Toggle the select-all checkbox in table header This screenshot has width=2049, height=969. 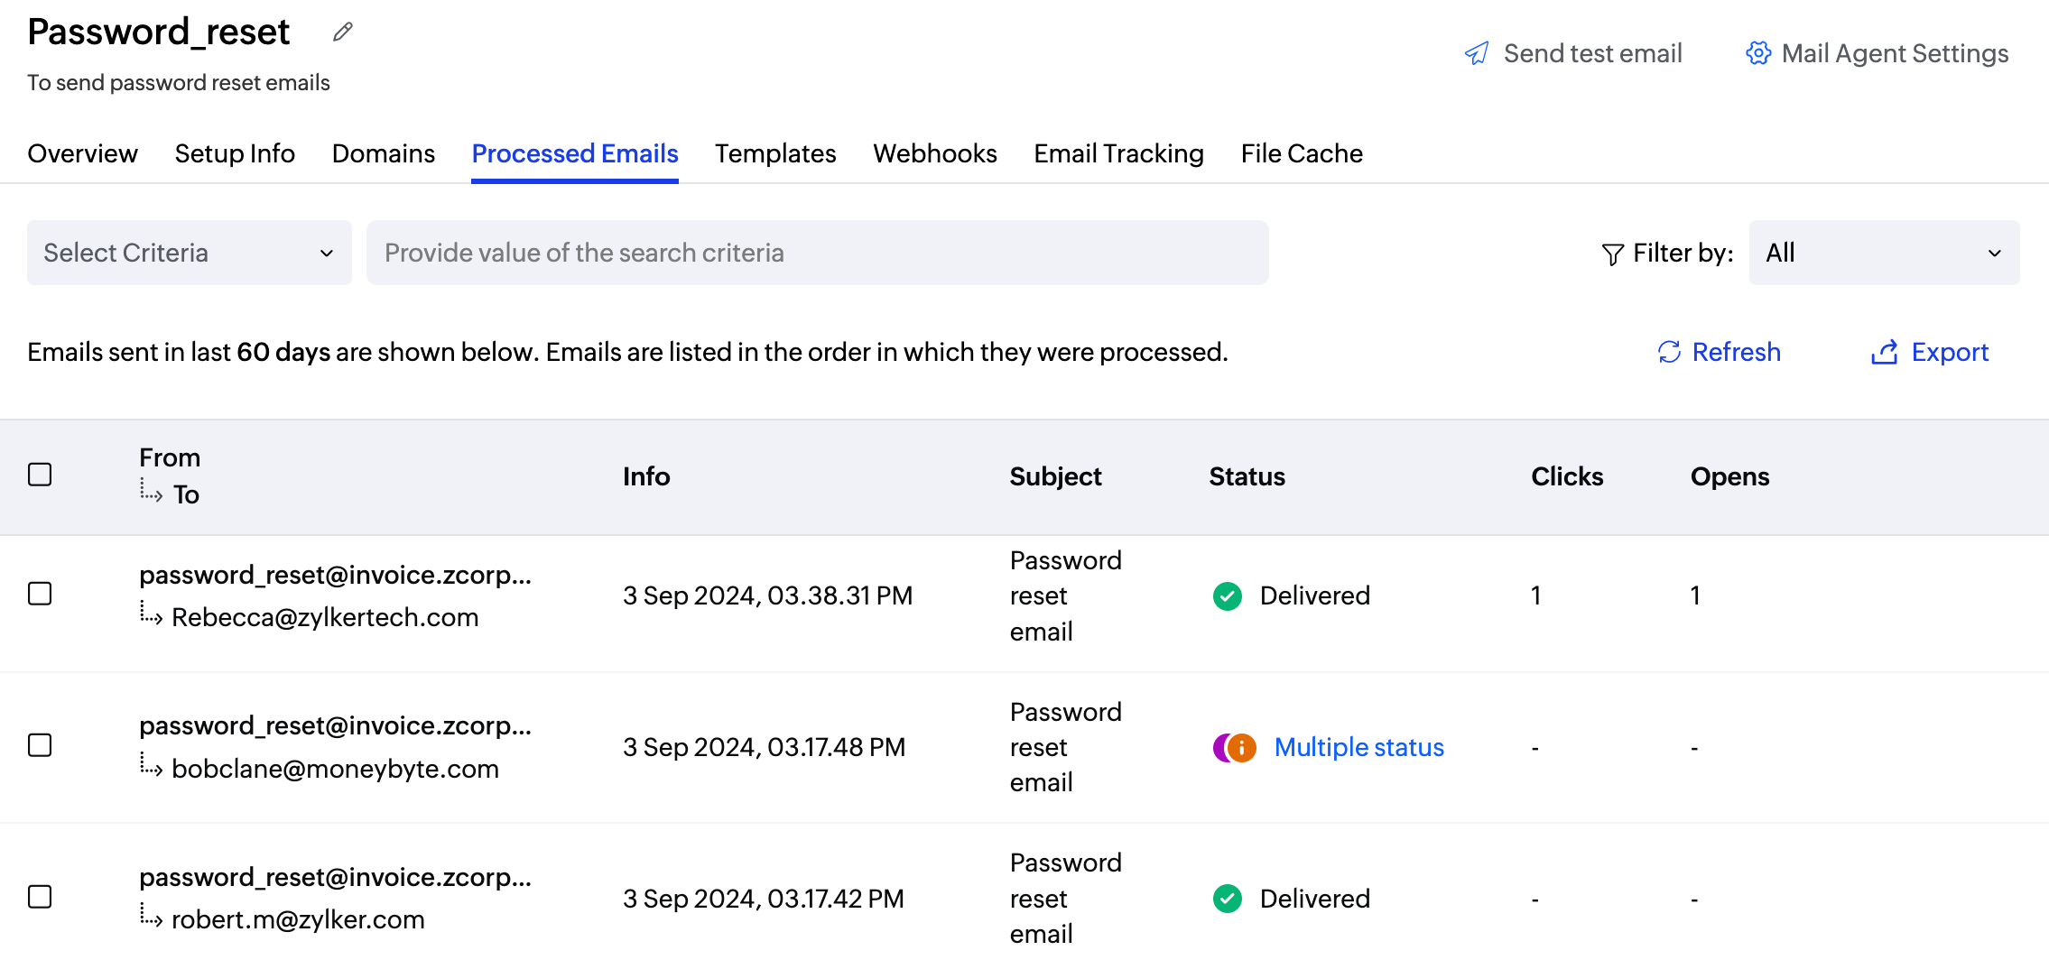tap(40, 475)
